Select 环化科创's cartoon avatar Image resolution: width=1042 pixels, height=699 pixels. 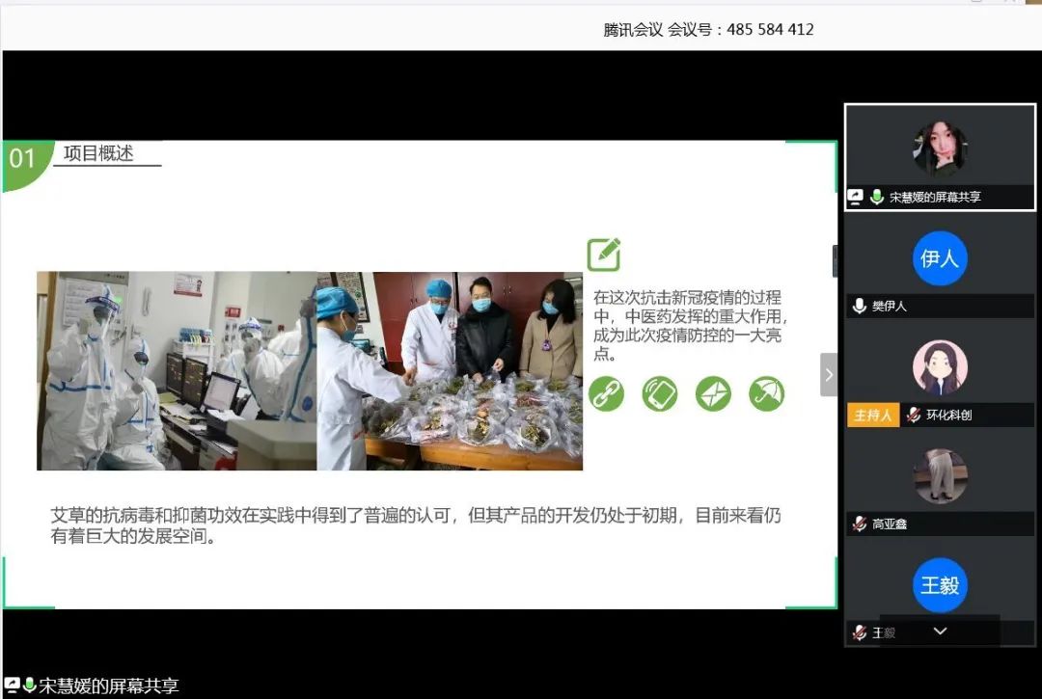pos(940,367)
